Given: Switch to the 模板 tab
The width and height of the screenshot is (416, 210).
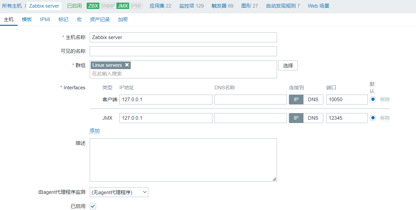Looking at the screenshot, I should pyautogui.click(x=27, y=20).
